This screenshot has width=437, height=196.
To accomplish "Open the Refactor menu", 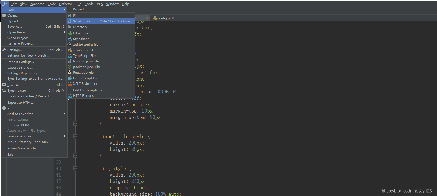I will point(66,4).
